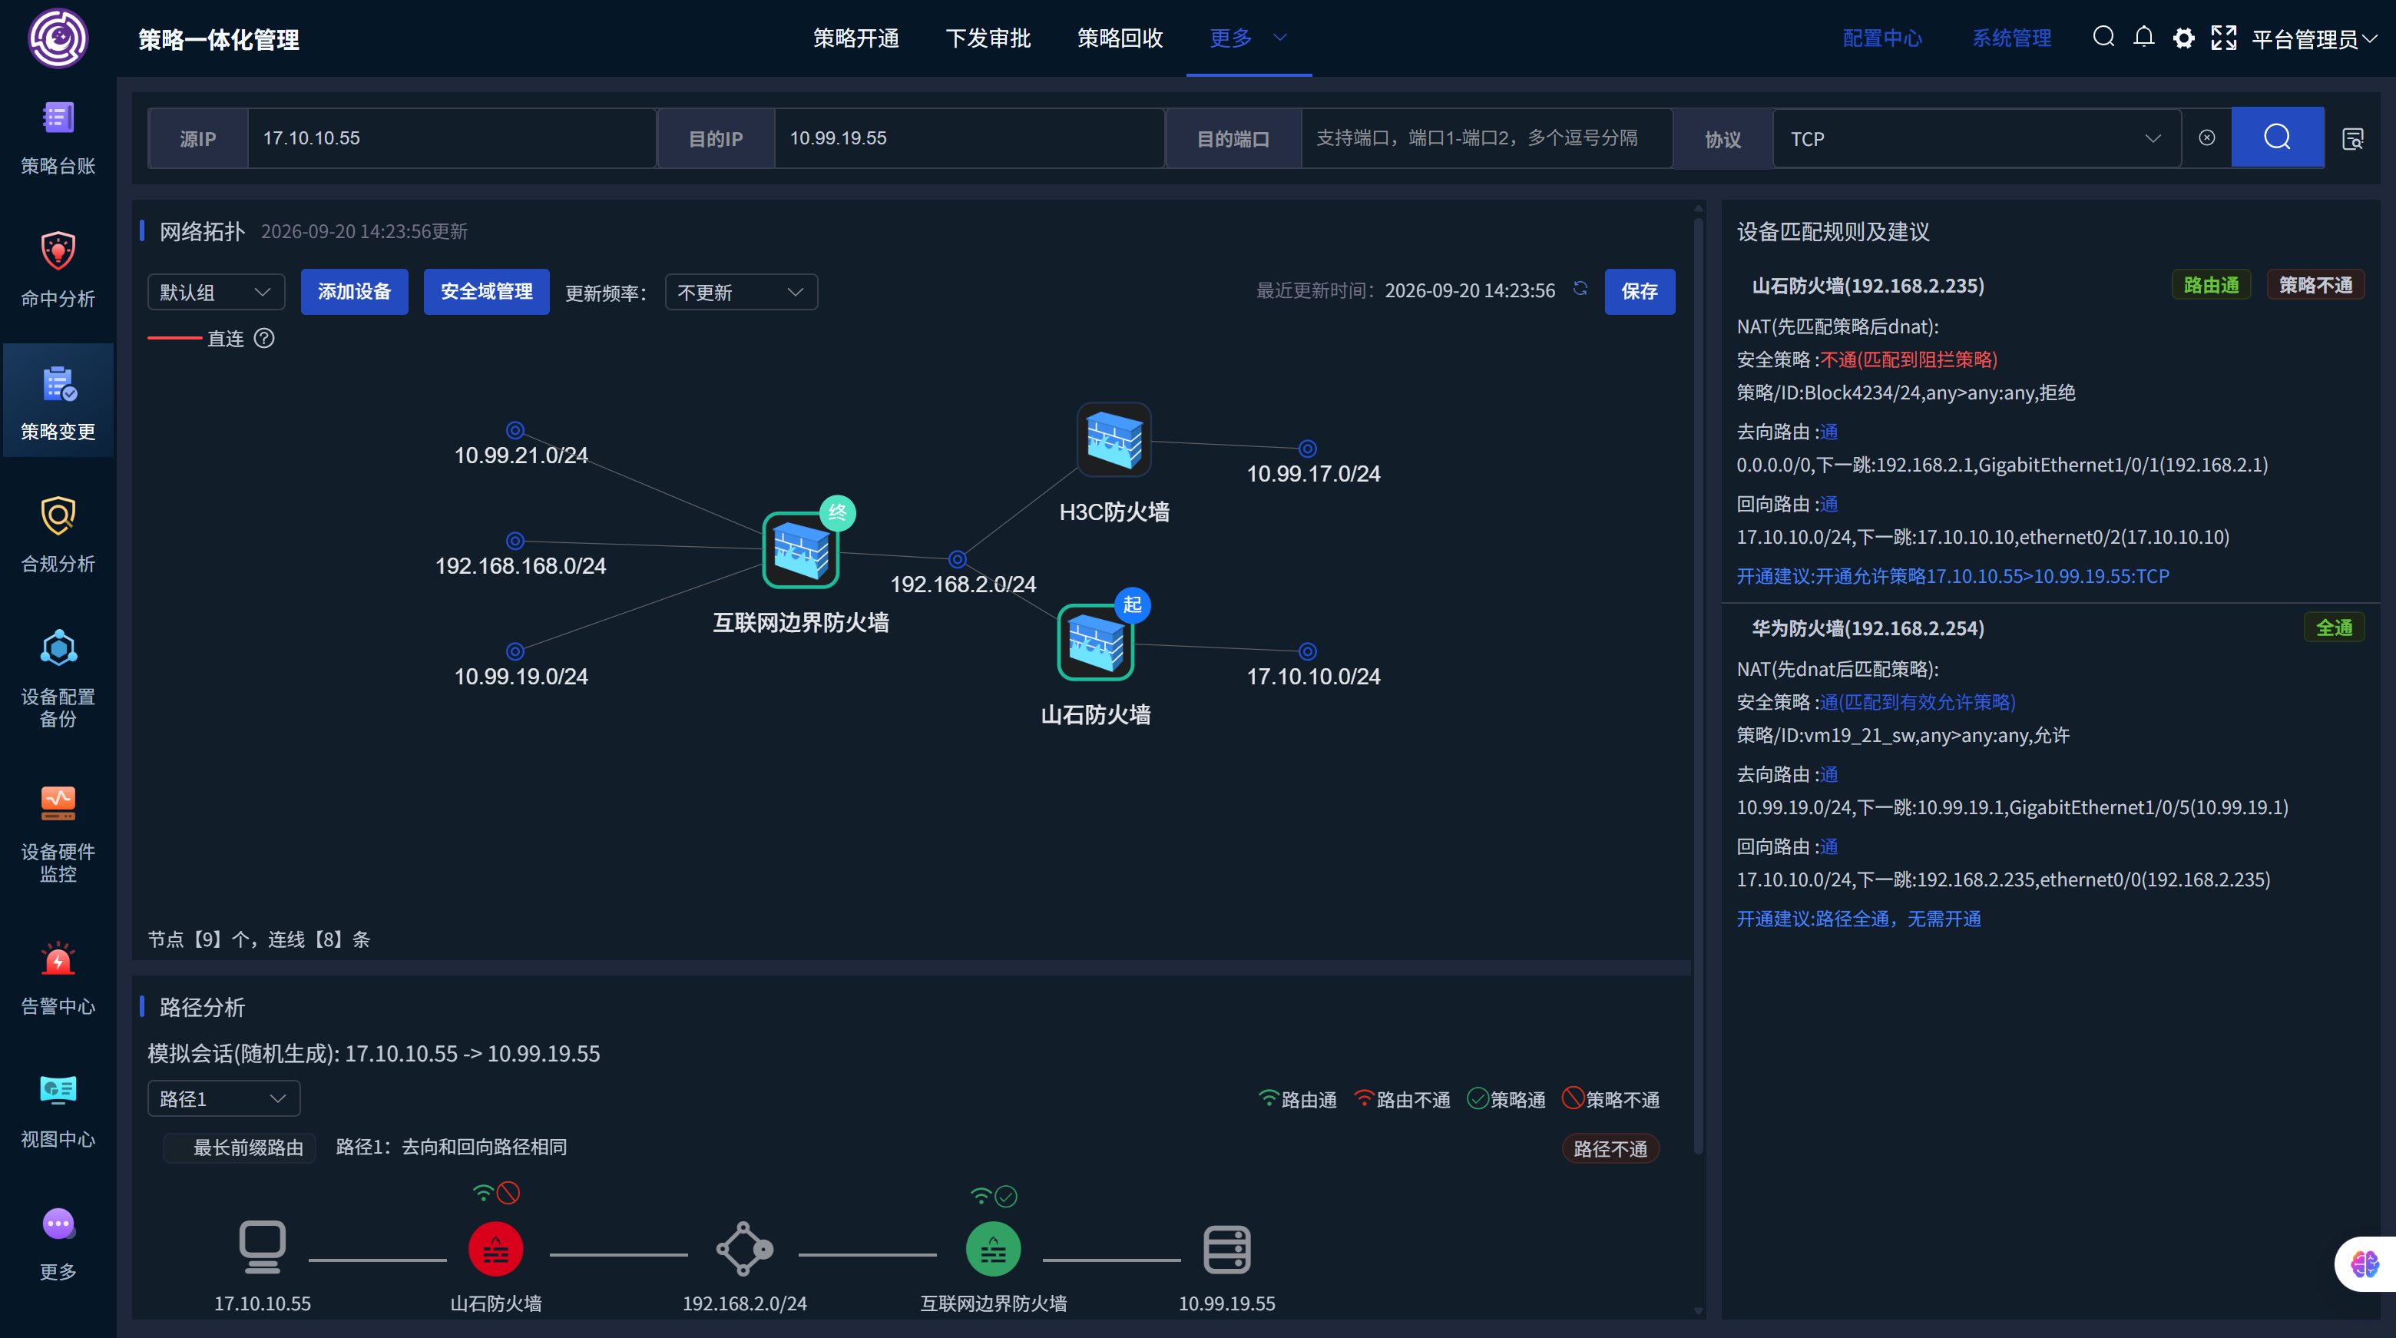
Task: Open 配置中心 from the header
Action: 1882,38
